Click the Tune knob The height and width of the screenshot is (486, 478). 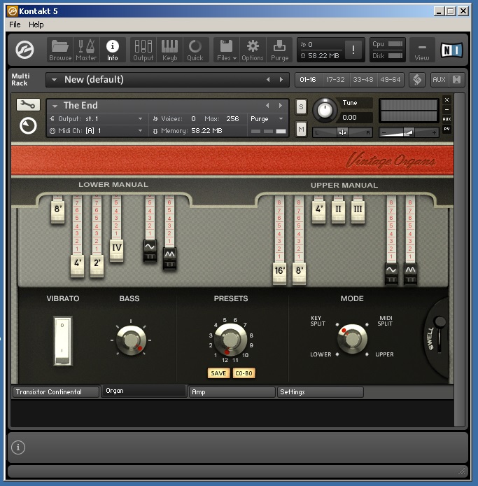(324, 110)
